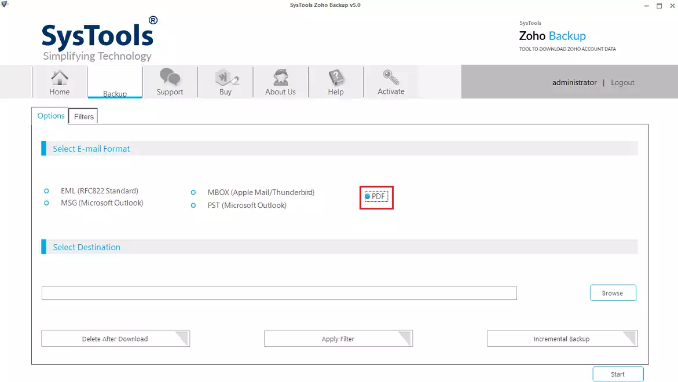This screenshot has width=678, height=382.
Task: Minimize the SysTools Zoho Backup window
Action: (x=646, y=6)
